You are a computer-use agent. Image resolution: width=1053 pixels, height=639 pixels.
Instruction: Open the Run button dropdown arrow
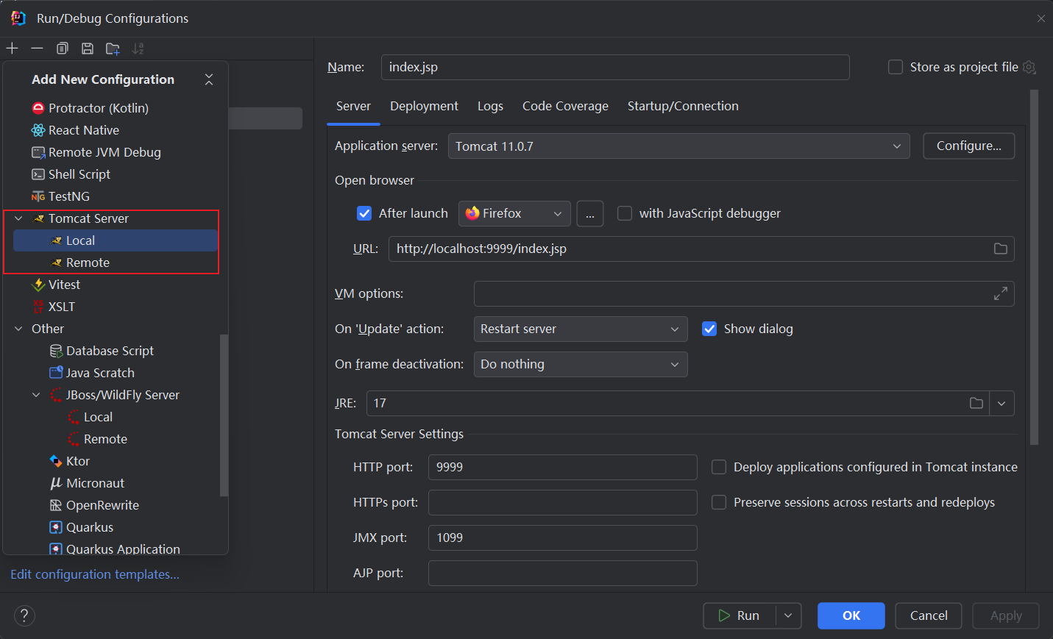(x=788, y=615)
